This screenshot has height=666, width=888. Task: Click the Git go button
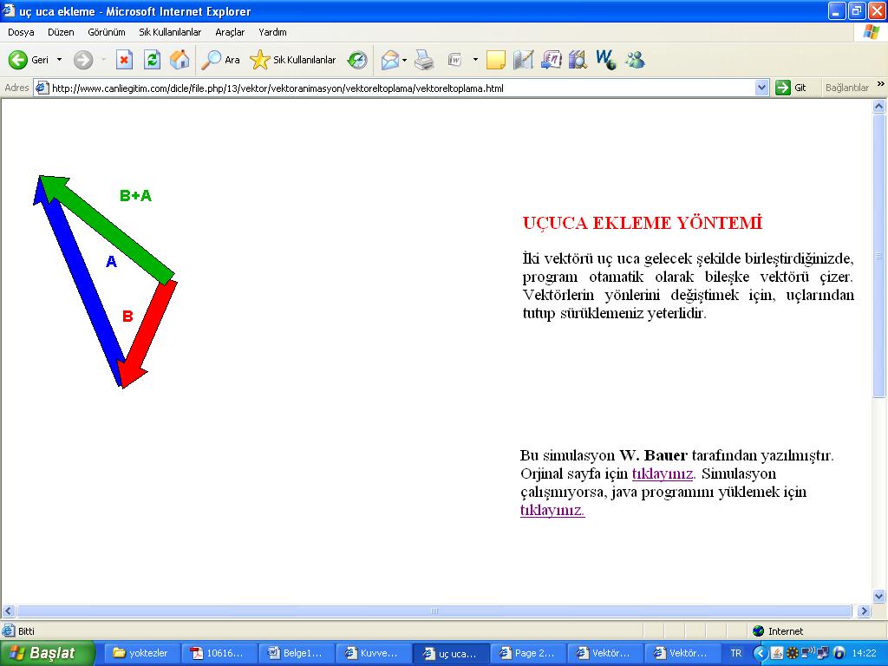[791, 88]
